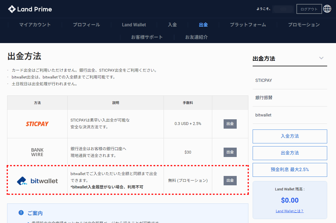Click the Land Prime logo
Viewport: 336px width, 223px height.
coord(30,9)
